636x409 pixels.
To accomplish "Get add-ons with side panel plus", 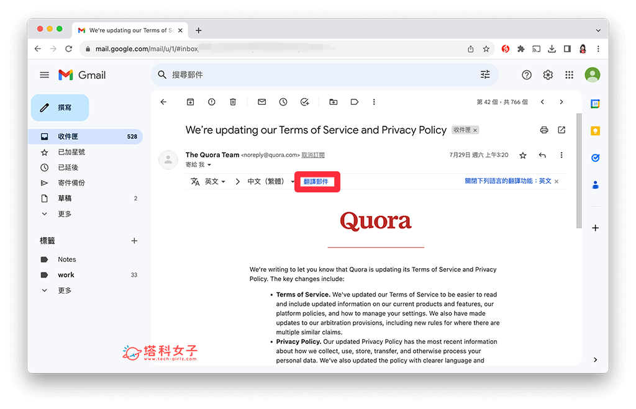I will pos(595,228).
